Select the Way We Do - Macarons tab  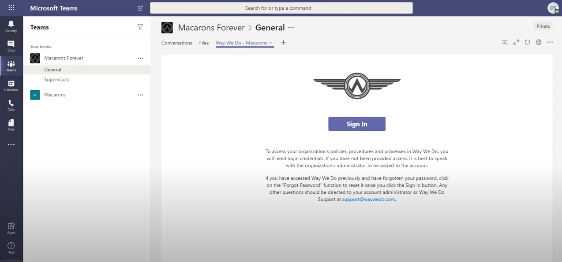[241, 43]
